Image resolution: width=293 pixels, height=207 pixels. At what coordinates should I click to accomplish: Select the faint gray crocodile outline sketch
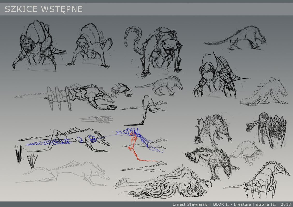pyautogui.click(x=63, y=173)
